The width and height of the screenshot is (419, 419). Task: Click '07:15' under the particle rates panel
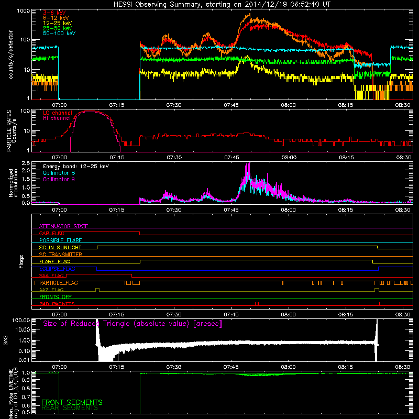click(x=117, y=158)
